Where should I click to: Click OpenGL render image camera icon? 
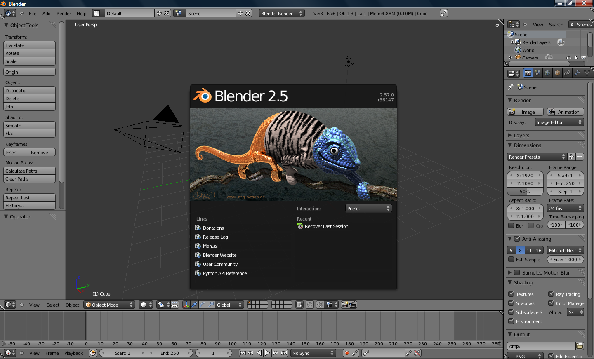344,305
